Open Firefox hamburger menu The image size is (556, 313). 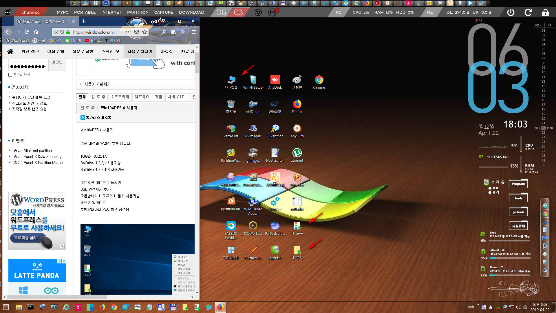point(194,32)
